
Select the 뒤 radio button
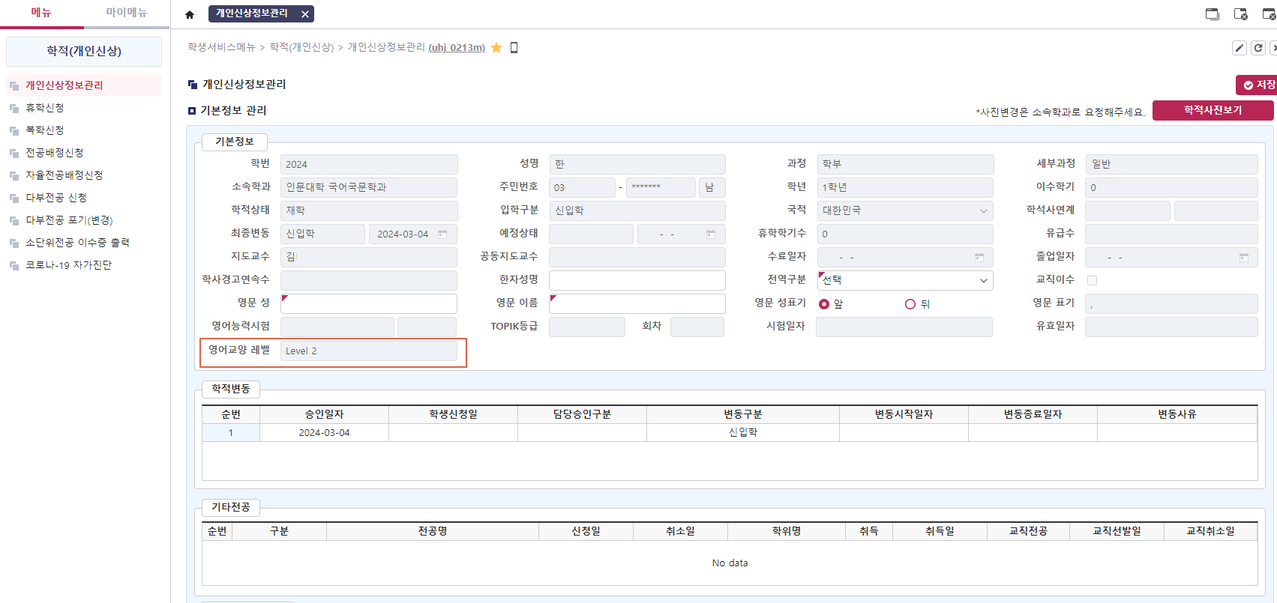click(910, 304)
